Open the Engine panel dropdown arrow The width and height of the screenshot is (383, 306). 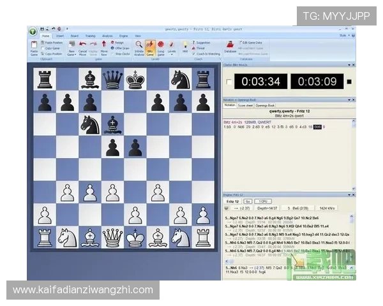[x=349, y=194]
